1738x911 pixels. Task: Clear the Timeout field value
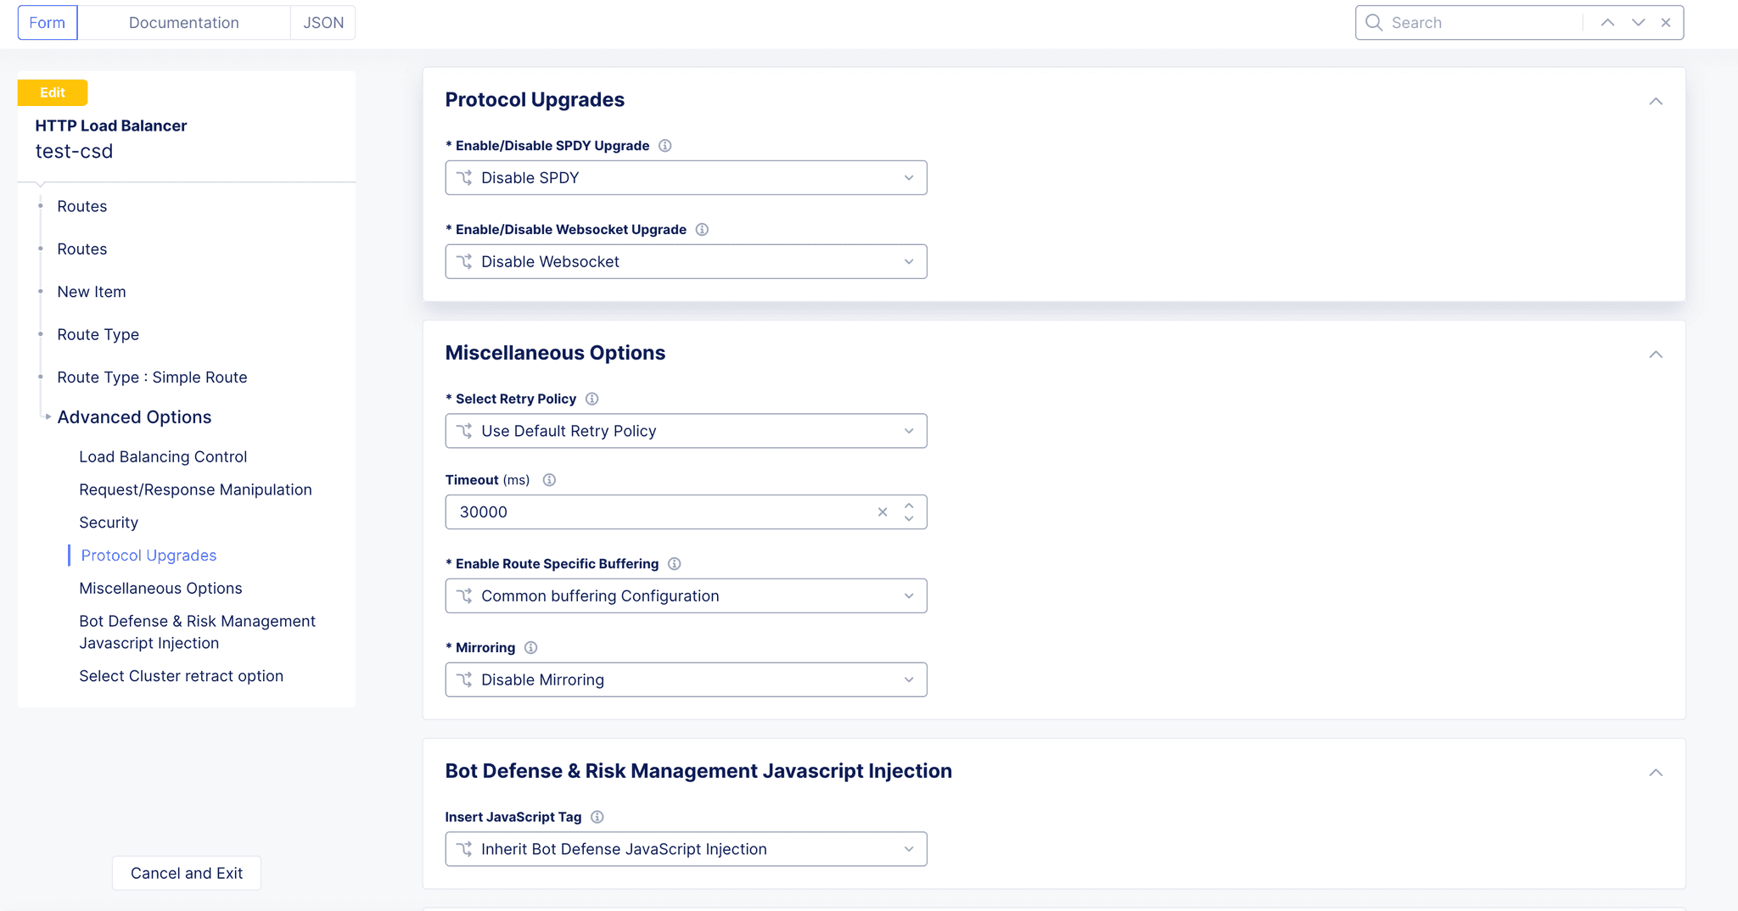[883, 512]
